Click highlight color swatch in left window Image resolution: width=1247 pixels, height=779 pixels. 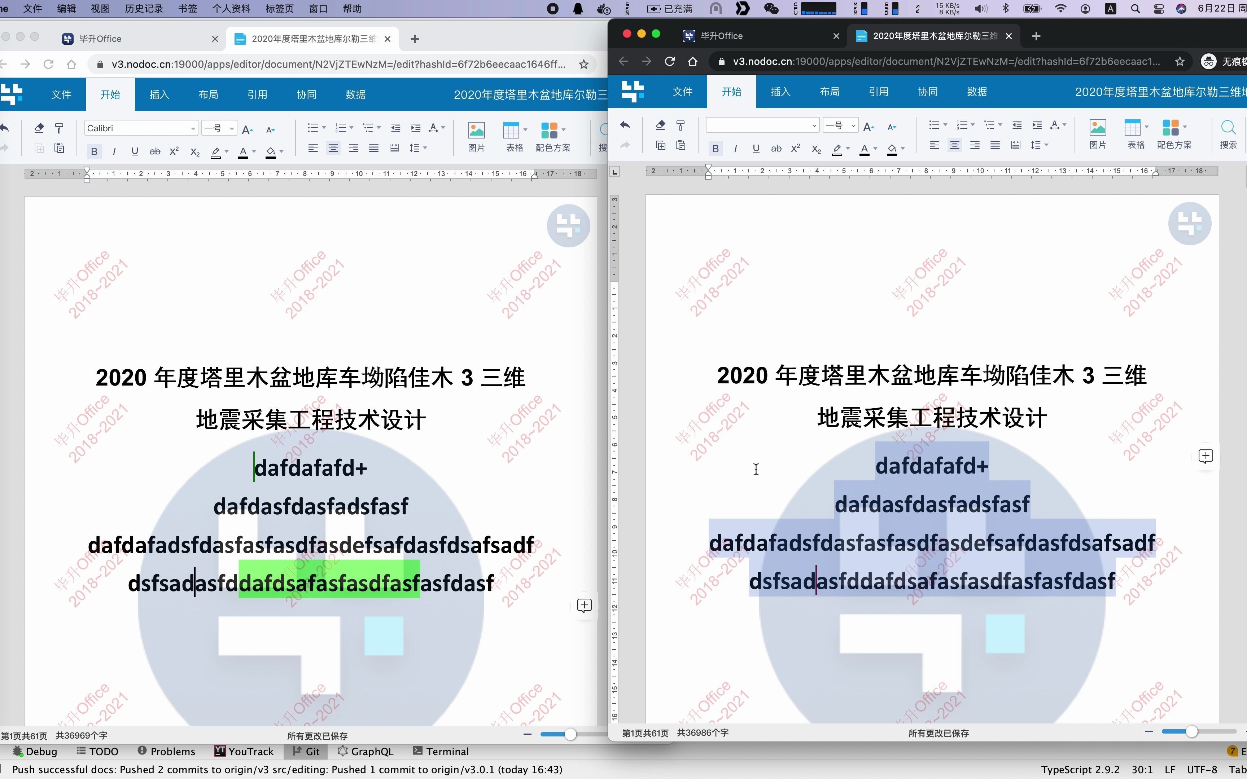(x=216, y=152)
